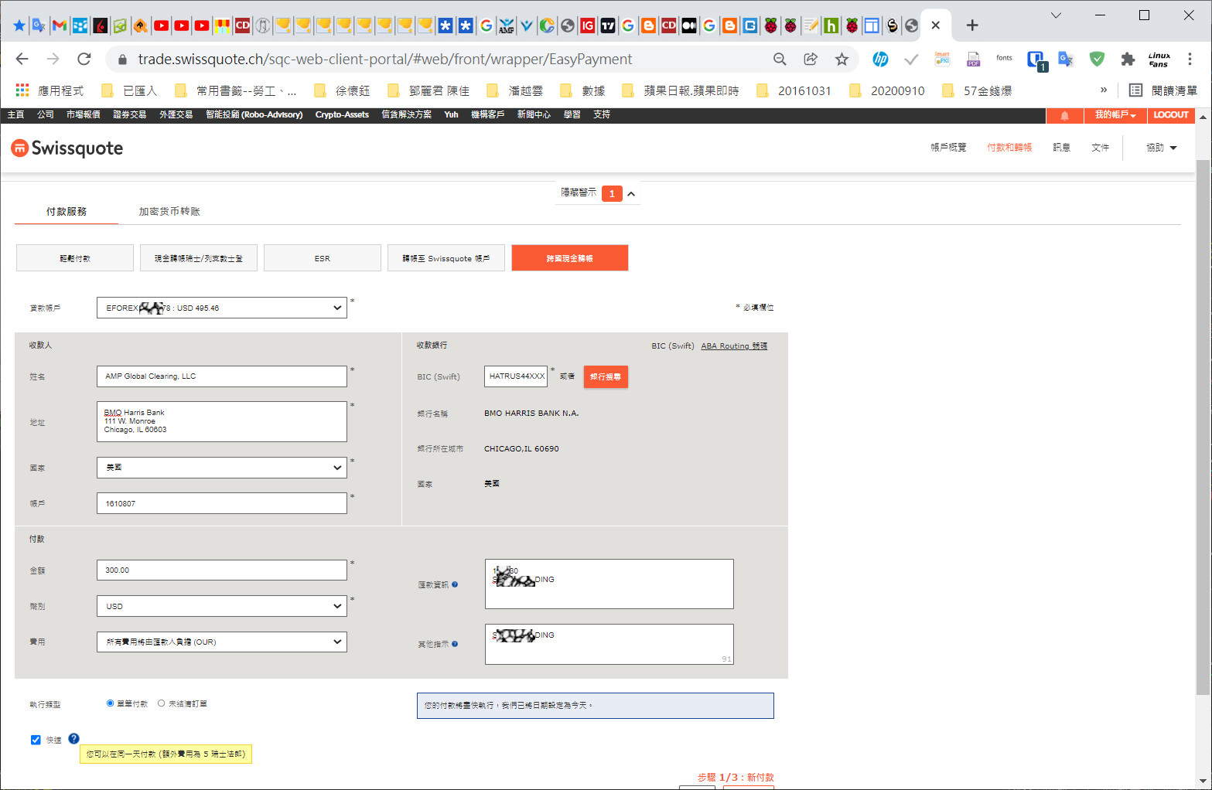
Task: Click the browser address bar URL
Action: 385,59
